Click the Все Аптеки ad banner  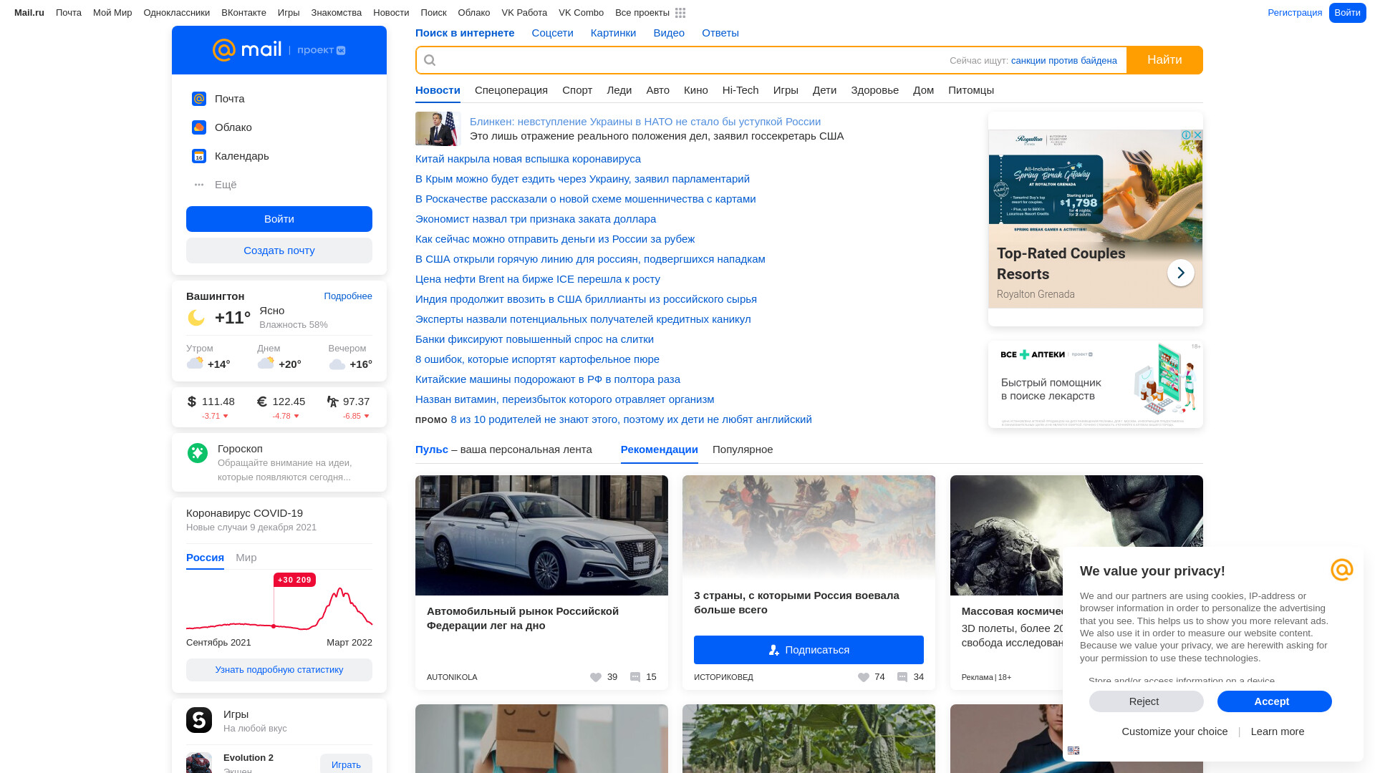(x=1096, y=384)
